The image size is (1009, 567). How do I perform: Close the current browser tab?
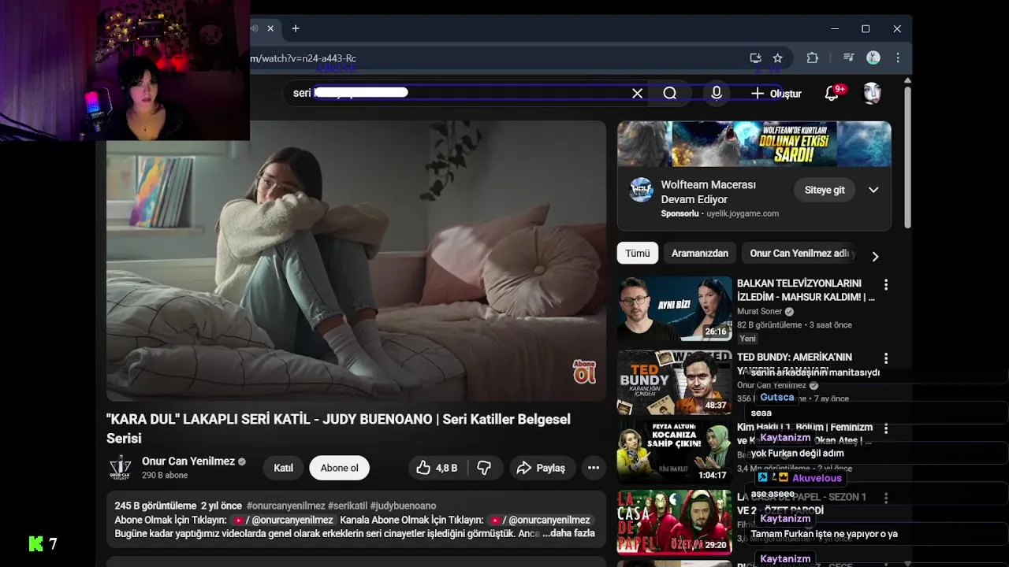click(x=270, y=28)
